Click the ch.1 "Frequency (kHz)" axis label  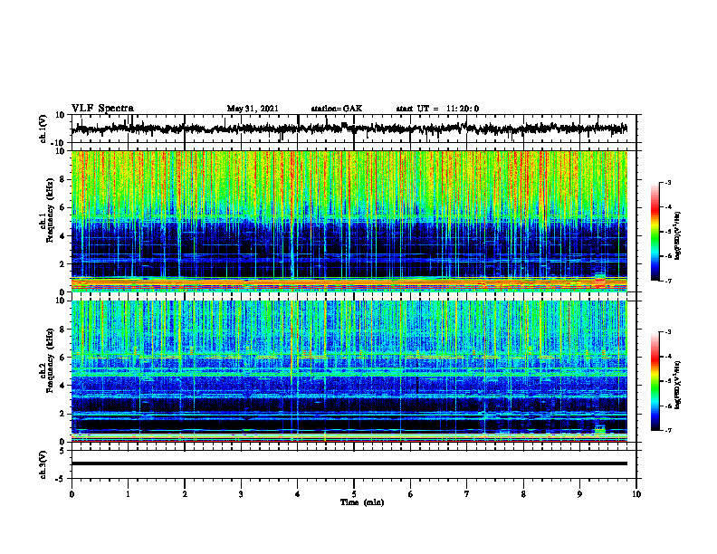click(50, 212)
